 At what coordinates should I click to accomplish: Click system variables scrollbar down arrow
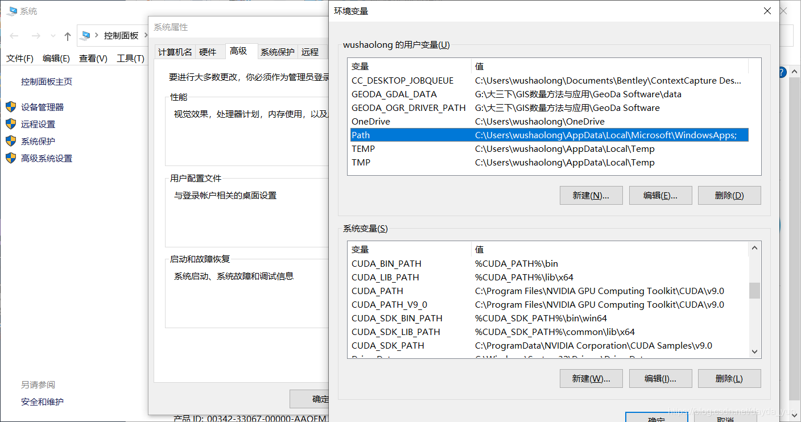coord(755,352)
